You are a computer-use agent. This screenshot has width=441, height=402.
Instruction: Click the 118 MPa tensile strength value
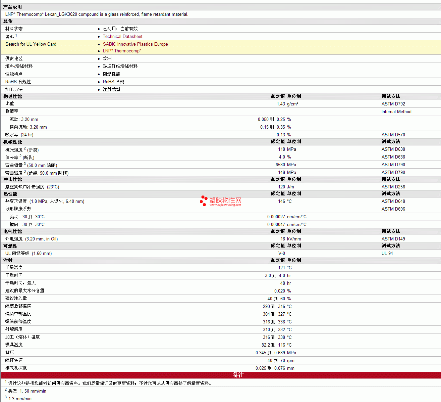[x=287, y=149]
